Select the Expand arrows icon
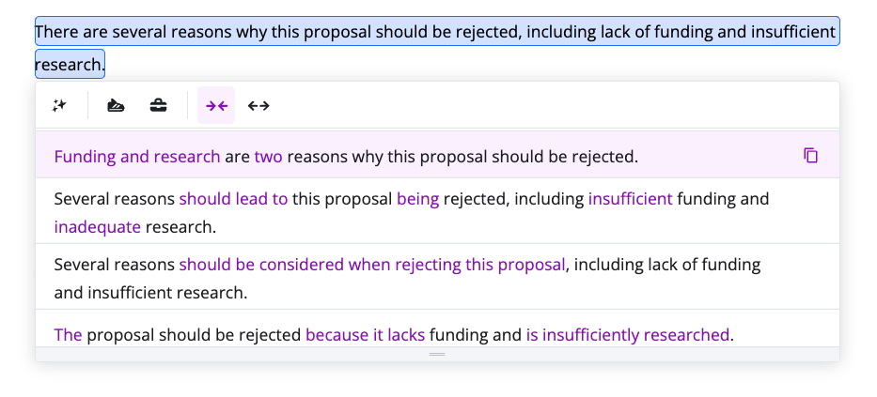The width and height of the screenshot is (877, 397). (x=258, y=105)
